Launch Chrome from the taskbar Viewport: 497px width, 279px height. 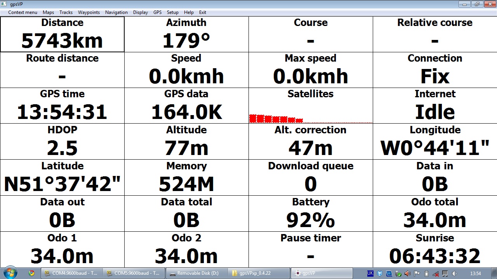[31, 273]
